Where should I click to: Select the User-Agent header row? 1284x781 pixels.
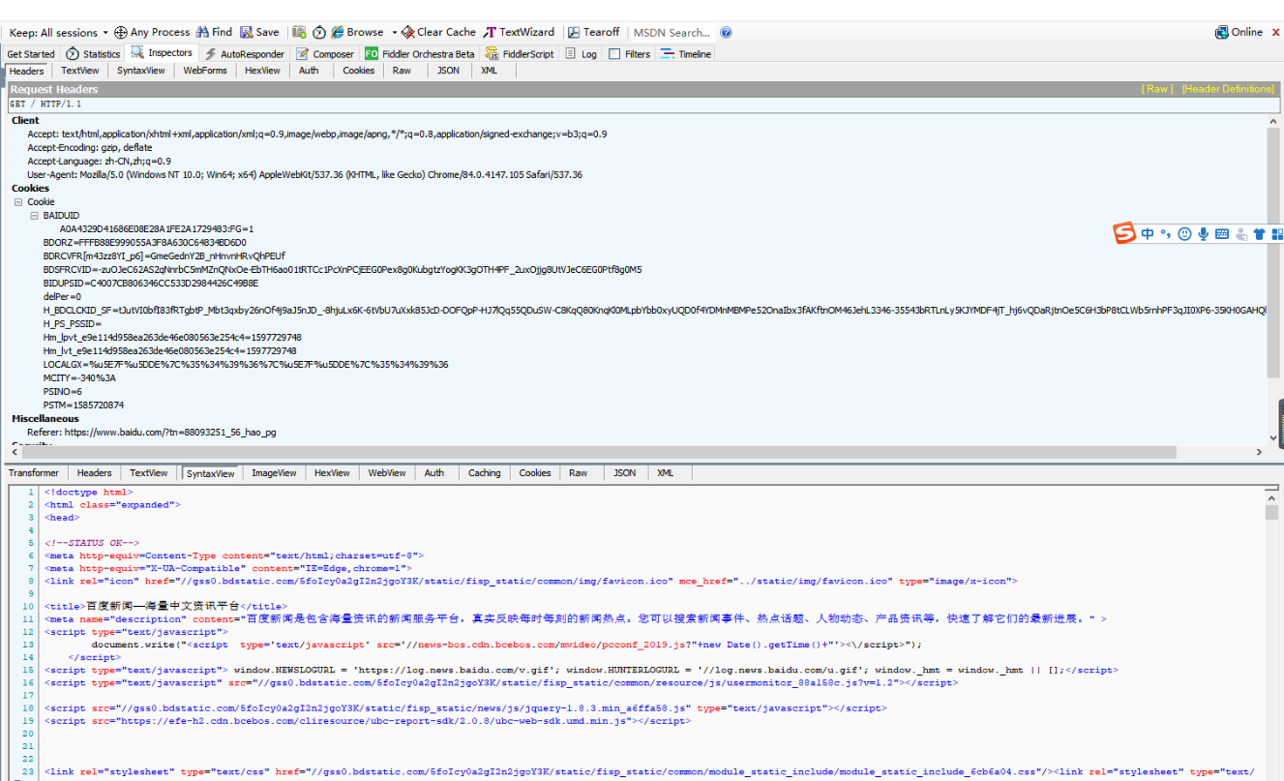click(305, 175)
